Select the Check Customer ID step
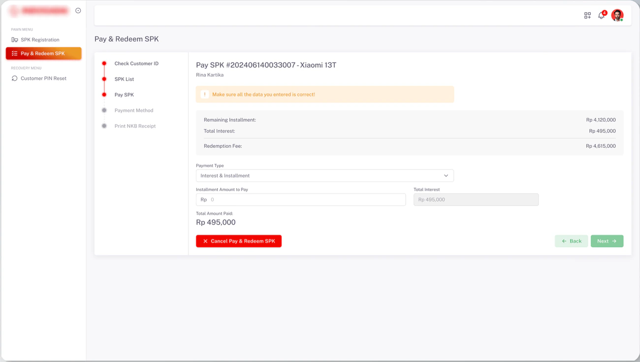640x362 pixels. point(136,64)
